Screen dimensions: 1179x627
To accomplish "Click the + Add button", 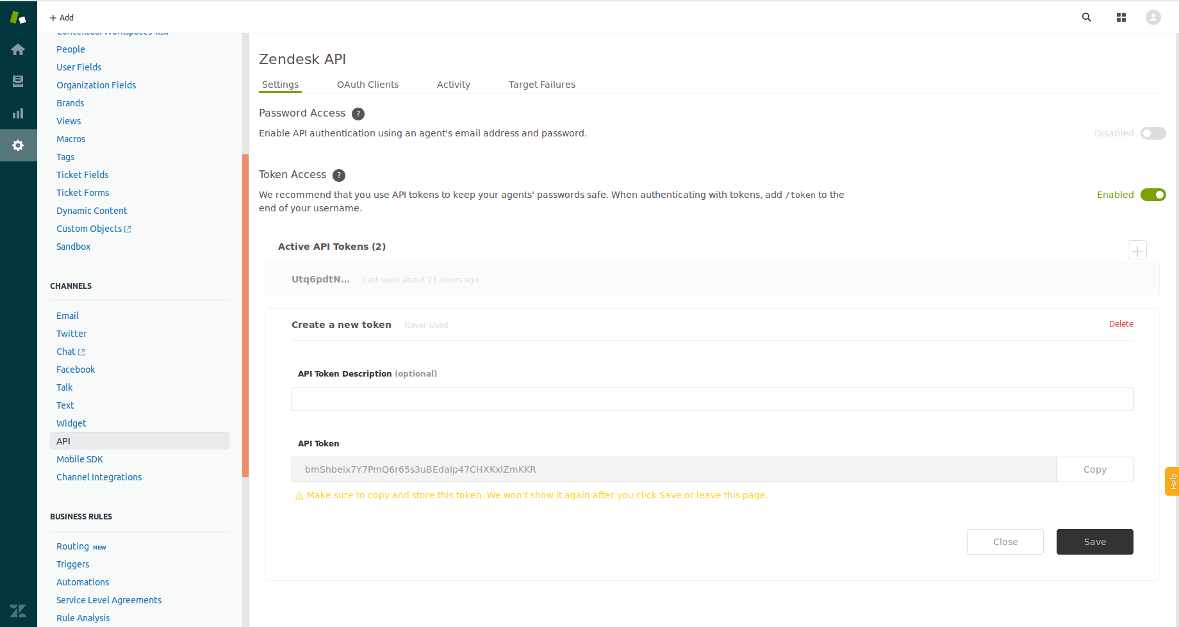I will [62, 17].
